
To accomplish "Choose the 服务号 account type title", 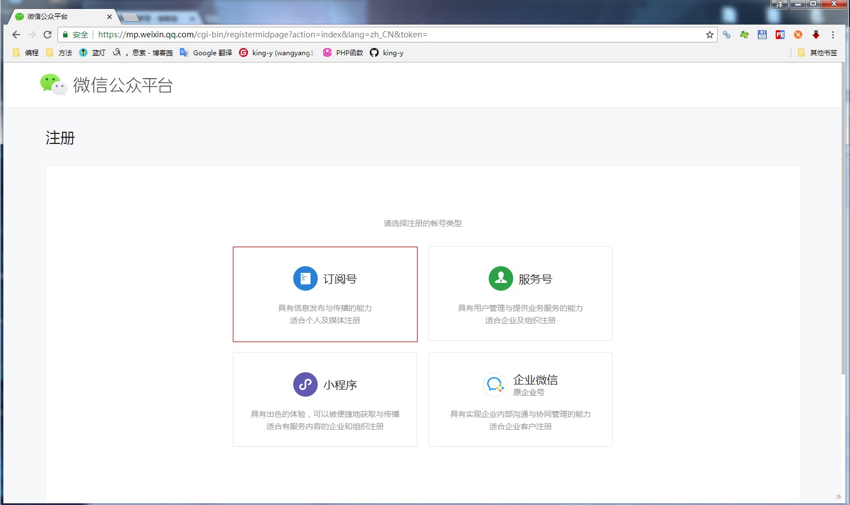I will (536, 279).
